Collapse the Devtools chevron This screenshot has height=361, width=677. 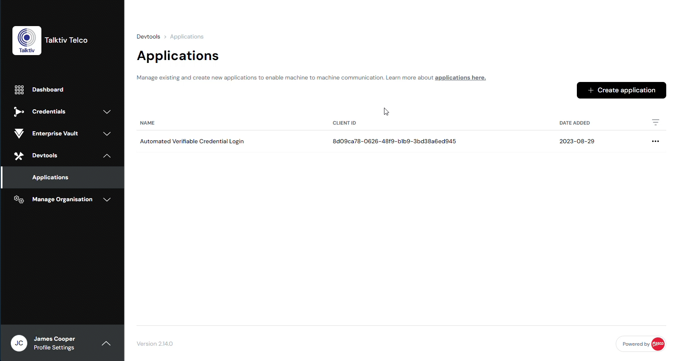click(107, 156)
